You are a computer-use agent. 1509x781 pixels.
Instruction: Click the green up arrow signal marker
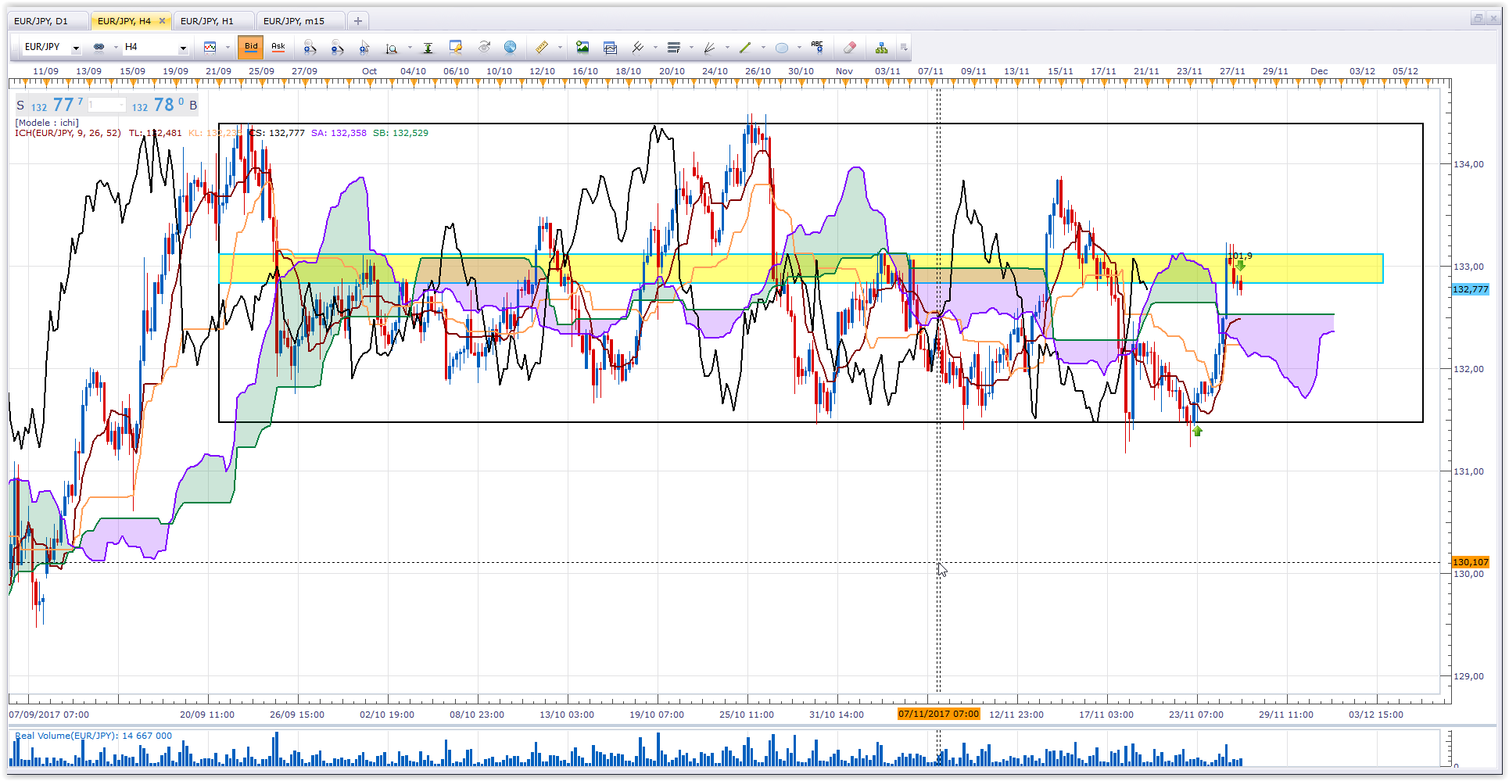[x=1197, y=431]
